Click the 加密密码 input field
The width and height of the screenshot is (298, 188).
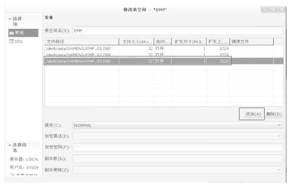178,147
